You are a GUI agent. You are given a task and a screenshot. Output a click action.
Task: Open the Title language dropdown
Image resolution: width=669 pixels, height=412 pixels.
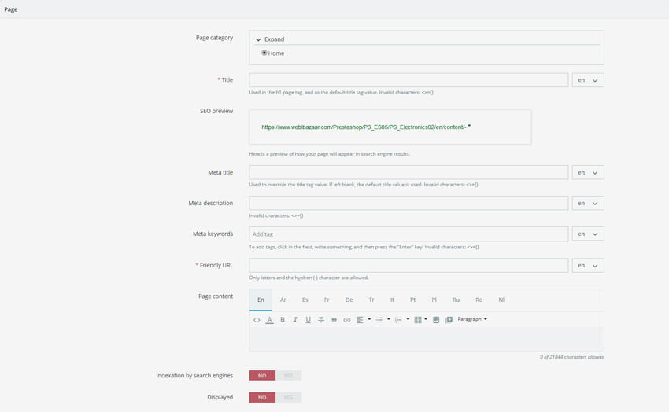tap(588, 80)
